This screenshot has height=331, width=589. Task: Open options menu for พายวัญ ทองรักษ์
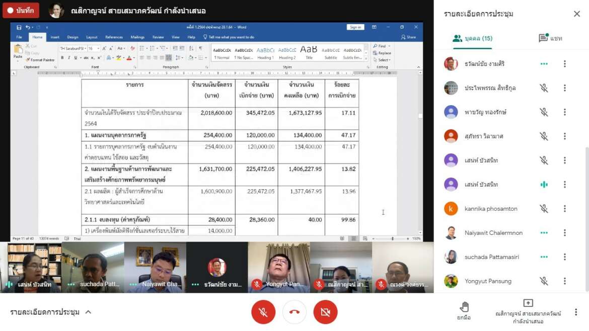[564, 112]
